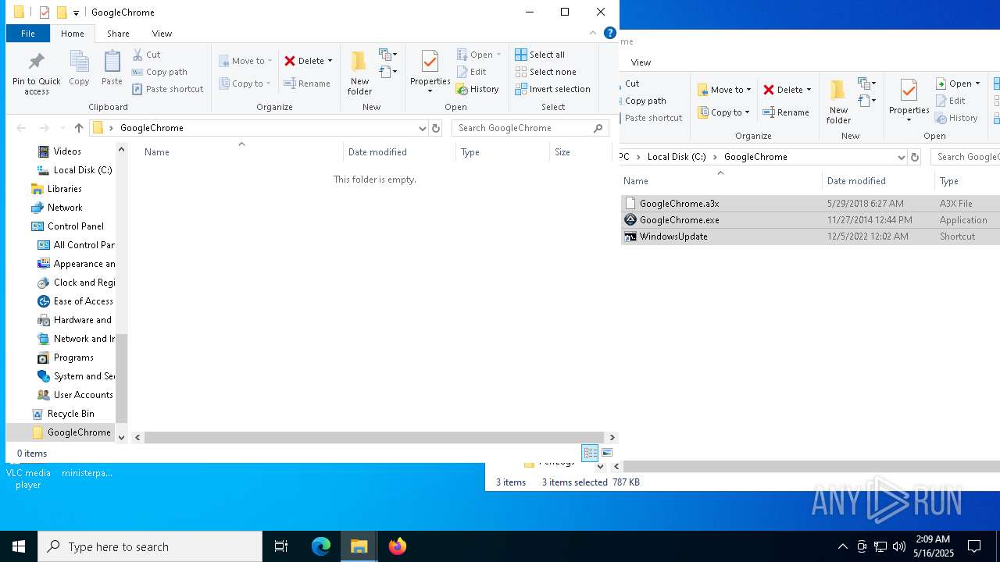Open the File tab

[28, 34]
